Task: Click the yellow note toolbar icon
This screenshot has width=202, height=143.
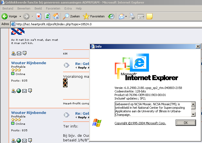Action: [150, 16]
